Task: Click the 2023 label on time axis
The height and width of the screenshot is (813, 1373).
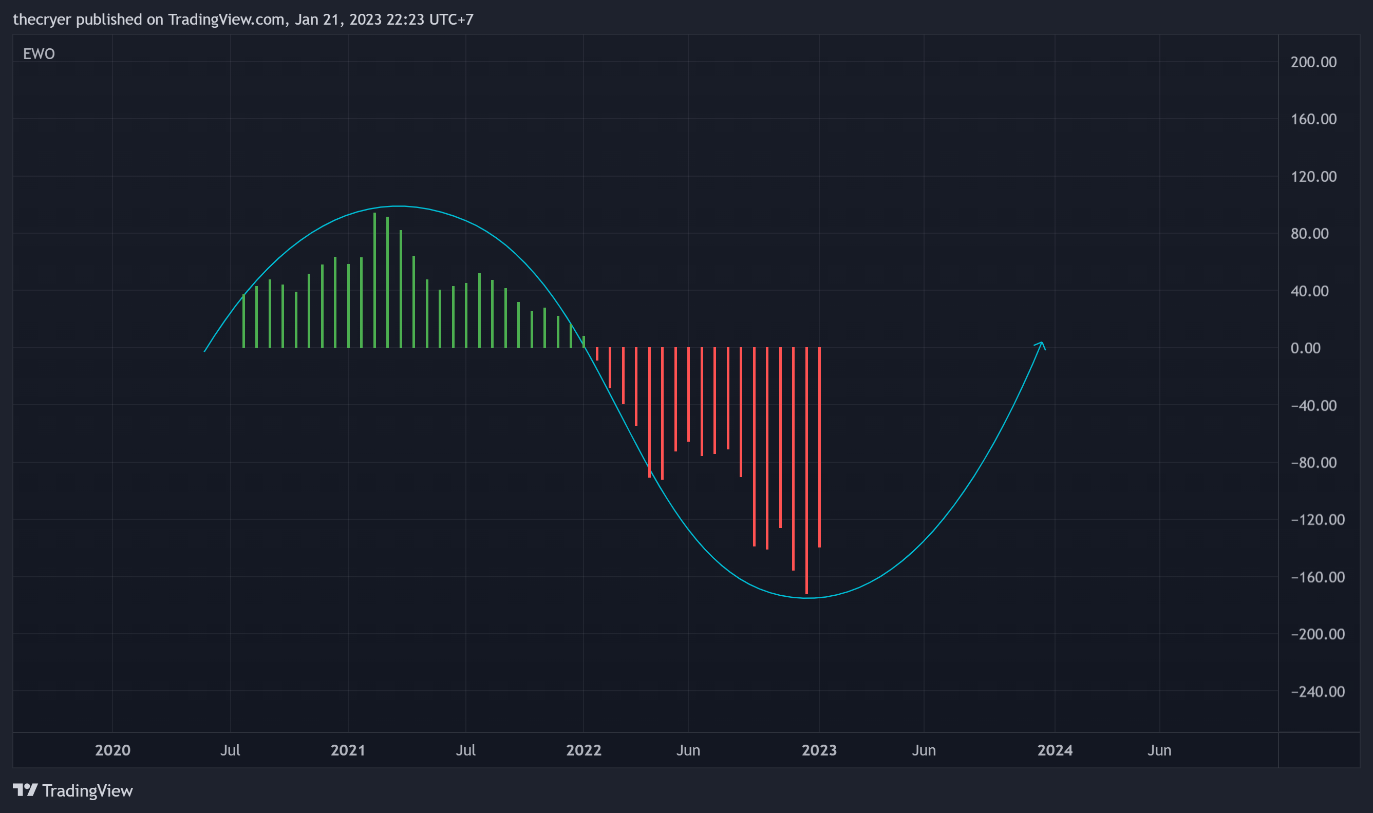Action: (819, 750)
